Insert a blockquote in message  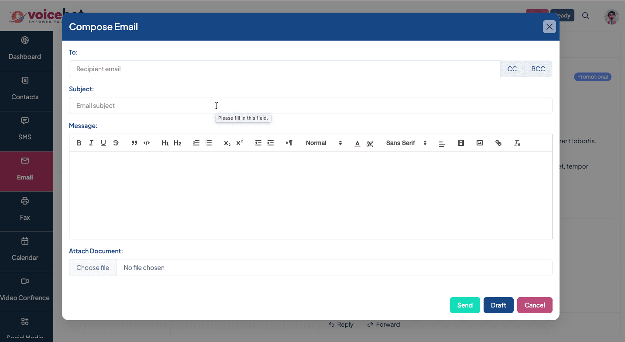click(x=134, y=143)
